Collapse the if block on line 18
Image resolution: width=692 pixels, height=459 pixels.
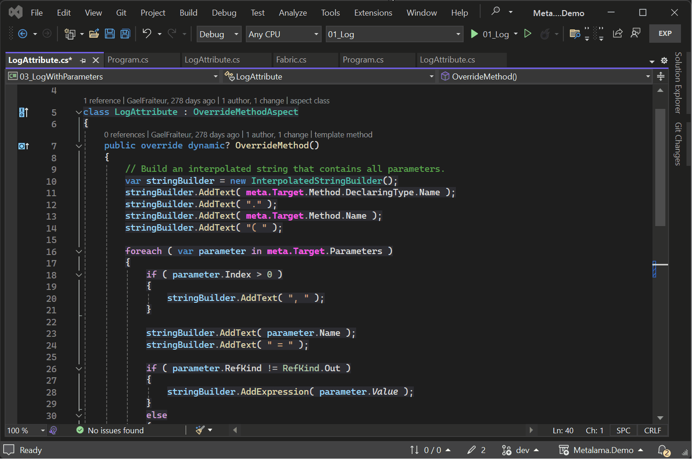[79, 275]
